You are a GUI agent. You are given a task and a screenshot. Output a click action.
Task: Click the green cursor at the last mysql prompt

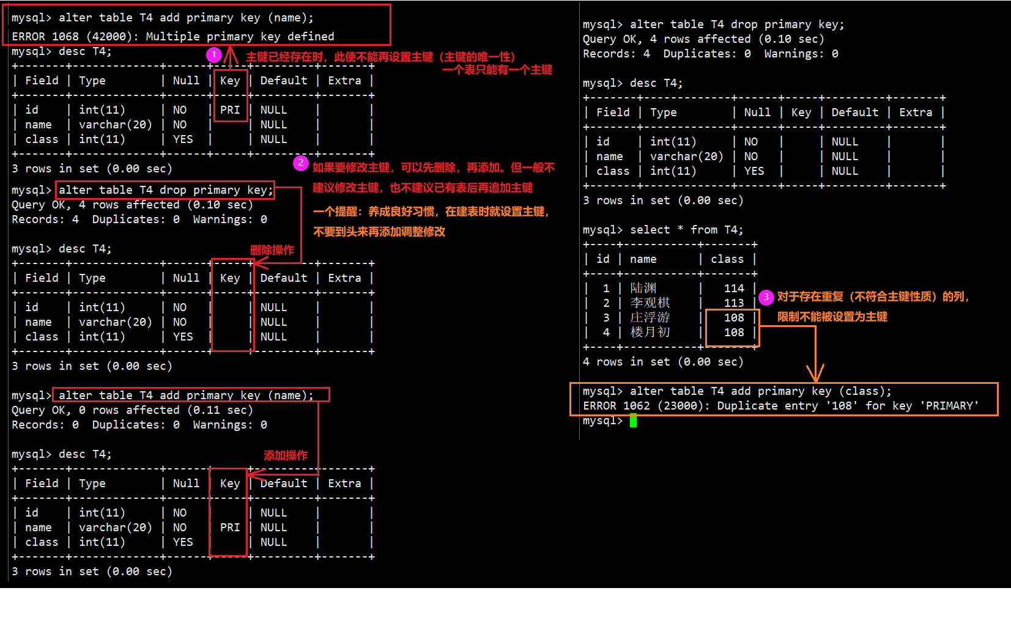pos(634,421)
